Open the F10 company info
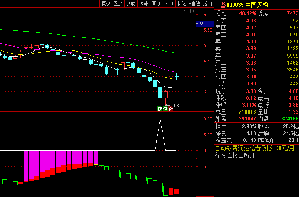The height and width of the screenshot is (197, 299). [x=169, y=4]
